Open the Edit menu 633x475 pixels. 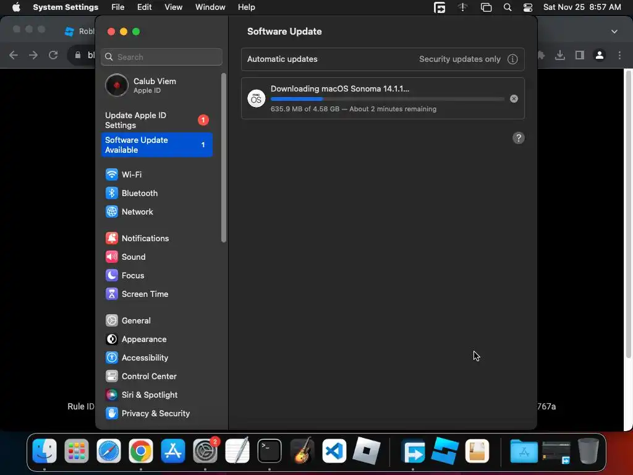[x=144, y=7]
